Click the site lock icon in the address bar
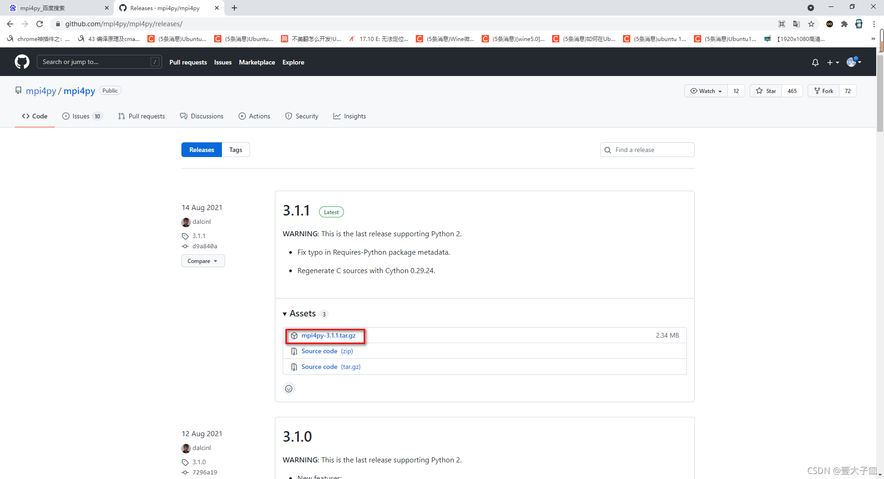The height and width of the screenshot is (479, 884). [58, 24]
